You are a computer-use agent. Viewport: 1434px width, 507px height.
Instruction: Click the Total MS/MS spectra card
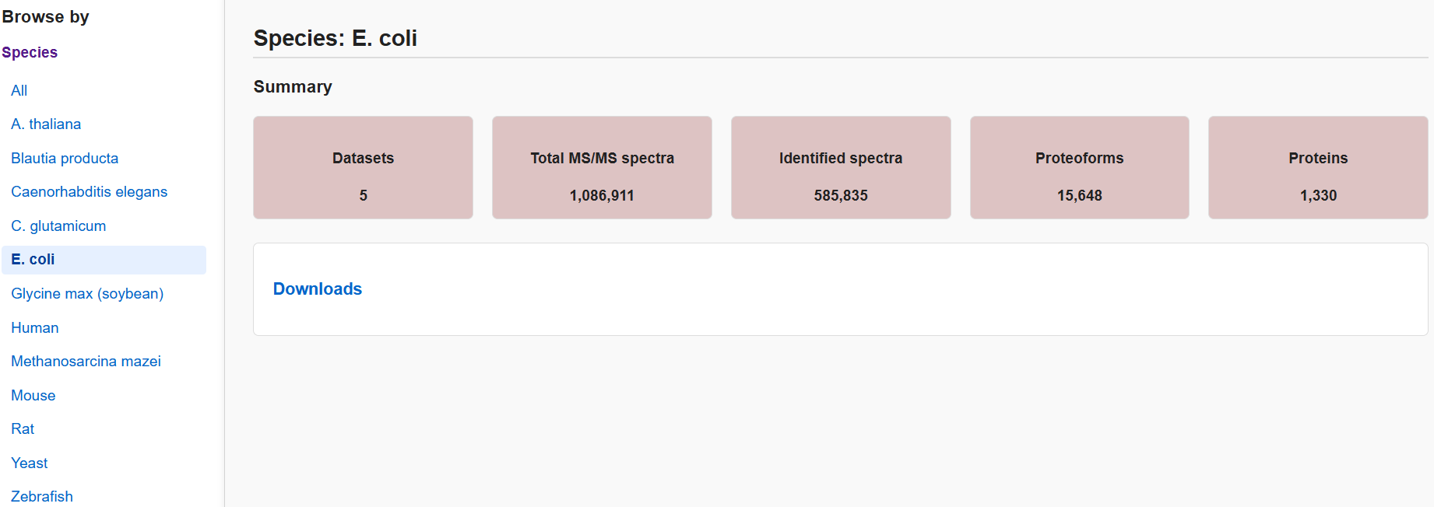click(x=602, y=168)
